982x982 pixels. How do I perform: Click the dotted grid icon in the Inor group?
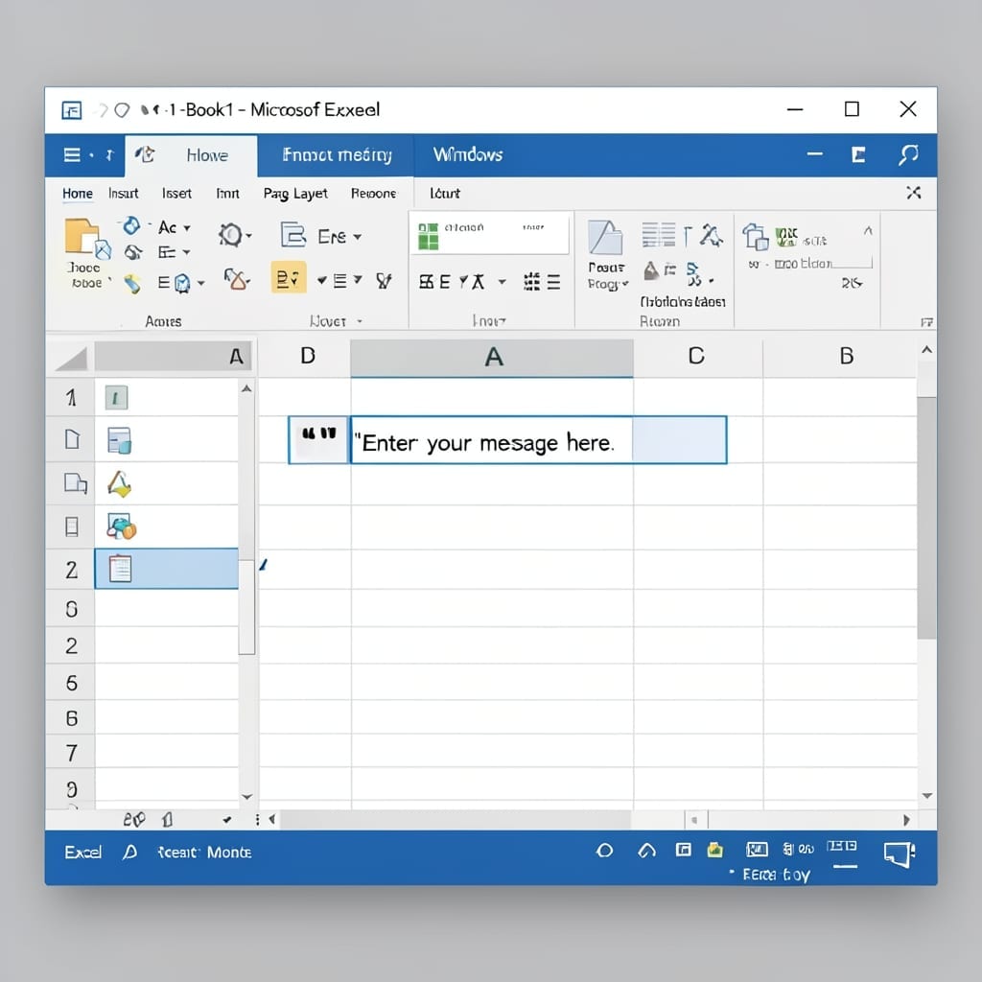pyautogui.click(x=531, y=282)
